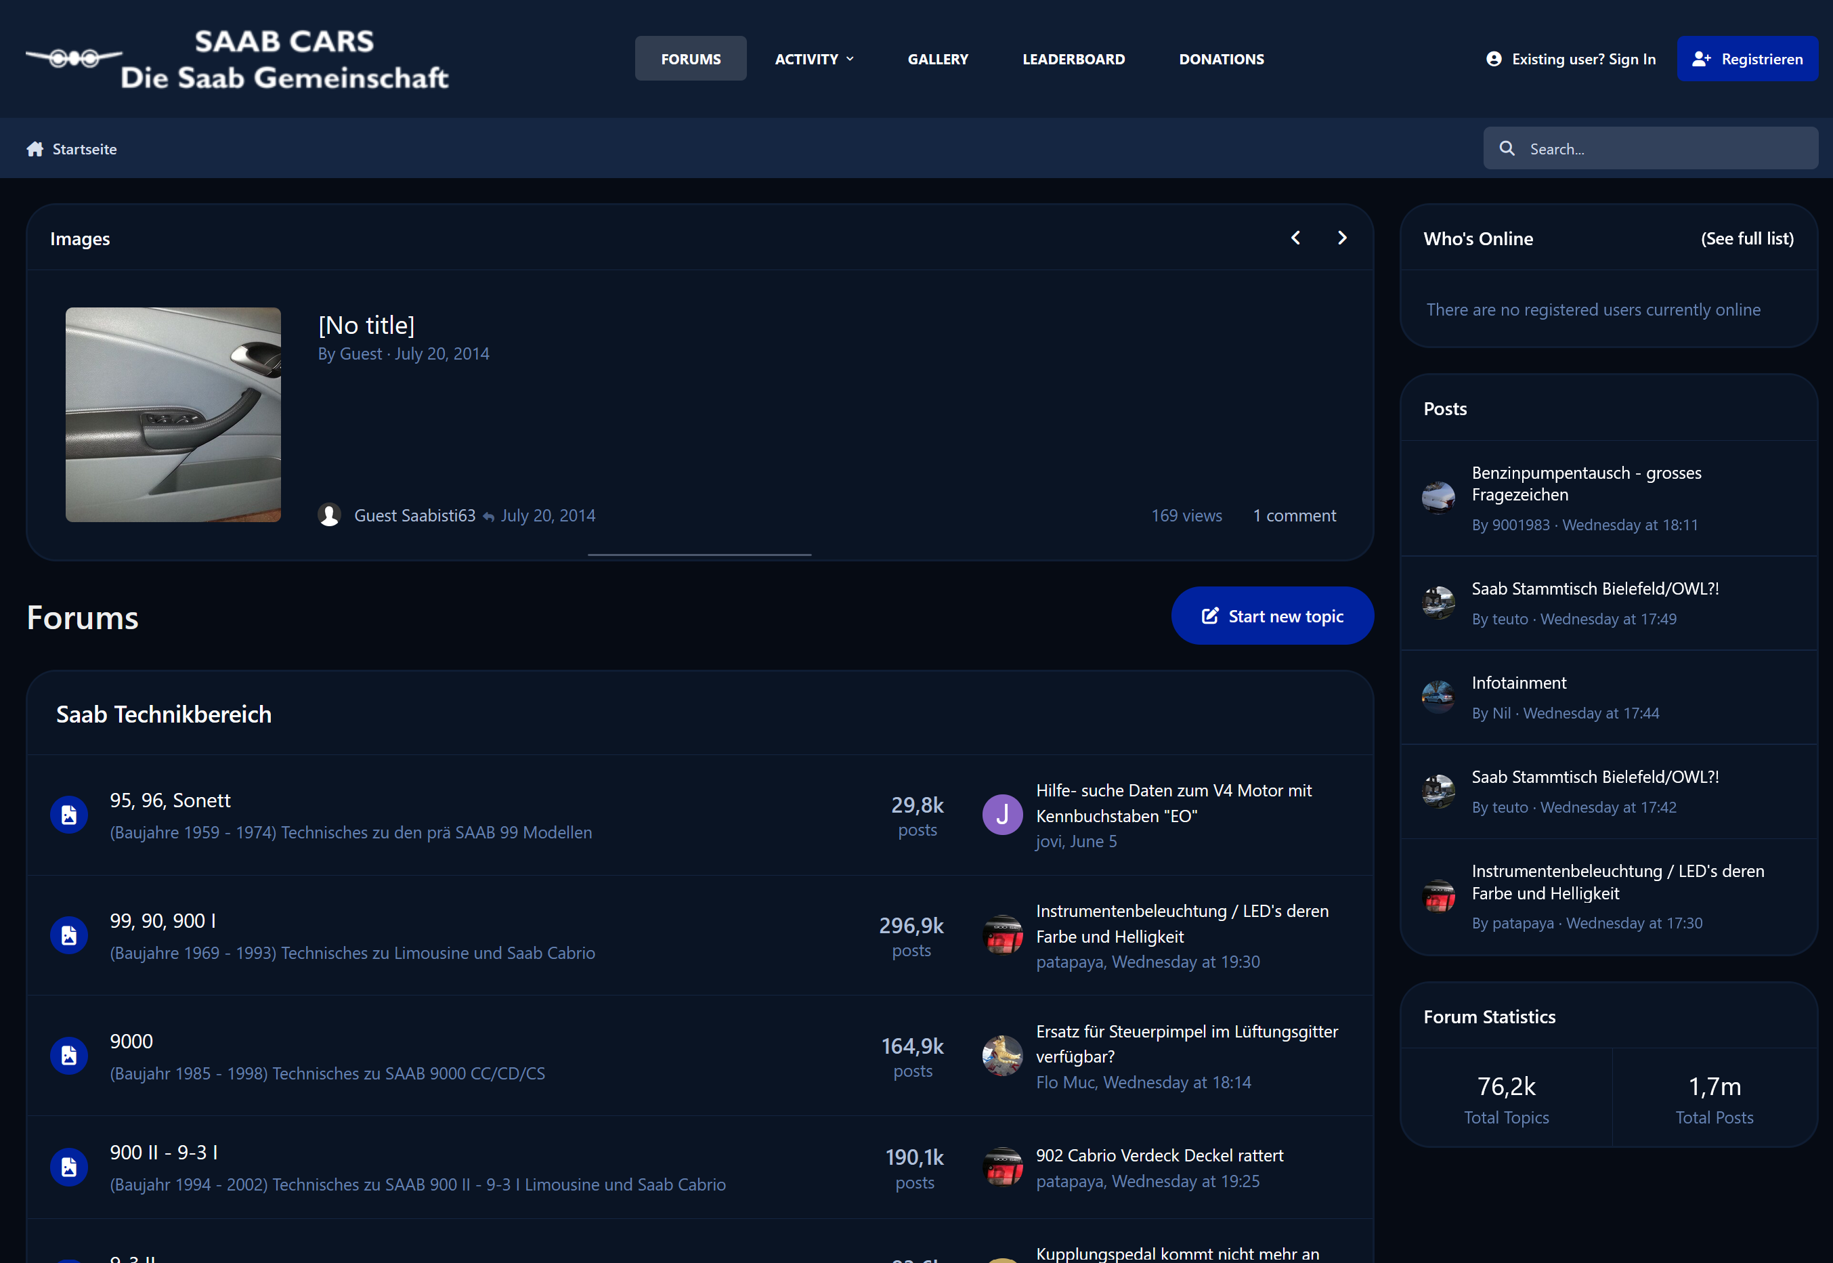Open the 99, 90, 900 I forum
1833x1263 pixels.
click(163, 920)
